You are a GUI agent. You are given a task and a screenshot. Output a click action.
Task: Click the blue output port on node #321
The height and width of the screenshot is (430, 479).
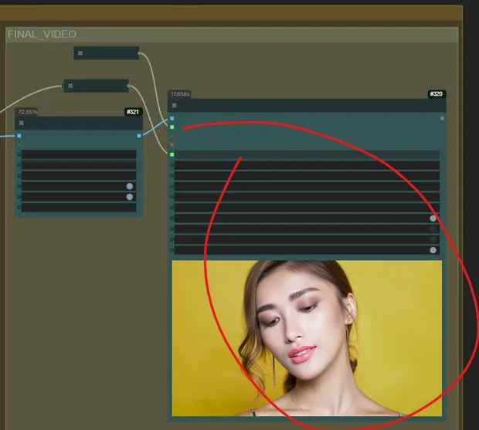pos(139,136)
